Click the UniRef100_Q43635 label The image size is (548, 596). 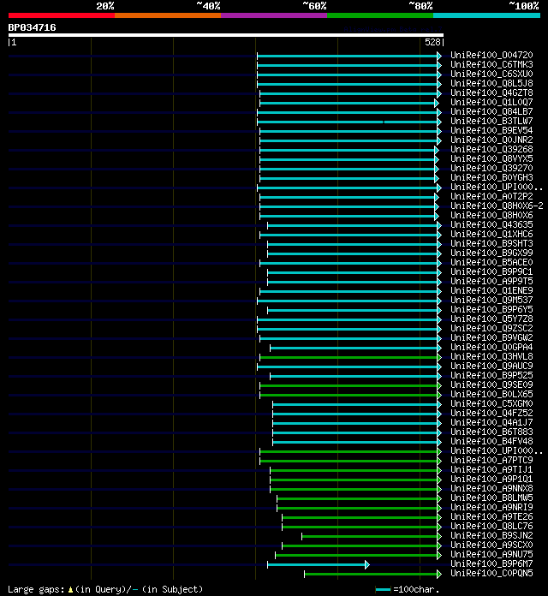(x=491, y=225)
